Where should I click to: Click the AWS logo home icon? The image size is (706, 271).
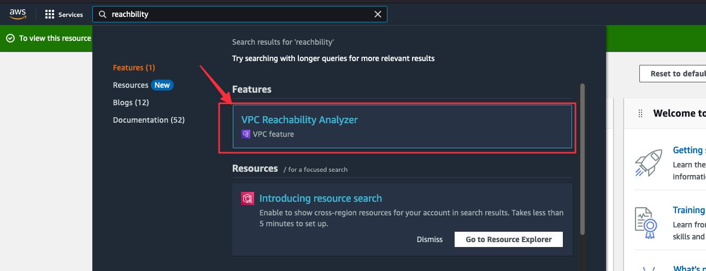click(x=17, y=14)
